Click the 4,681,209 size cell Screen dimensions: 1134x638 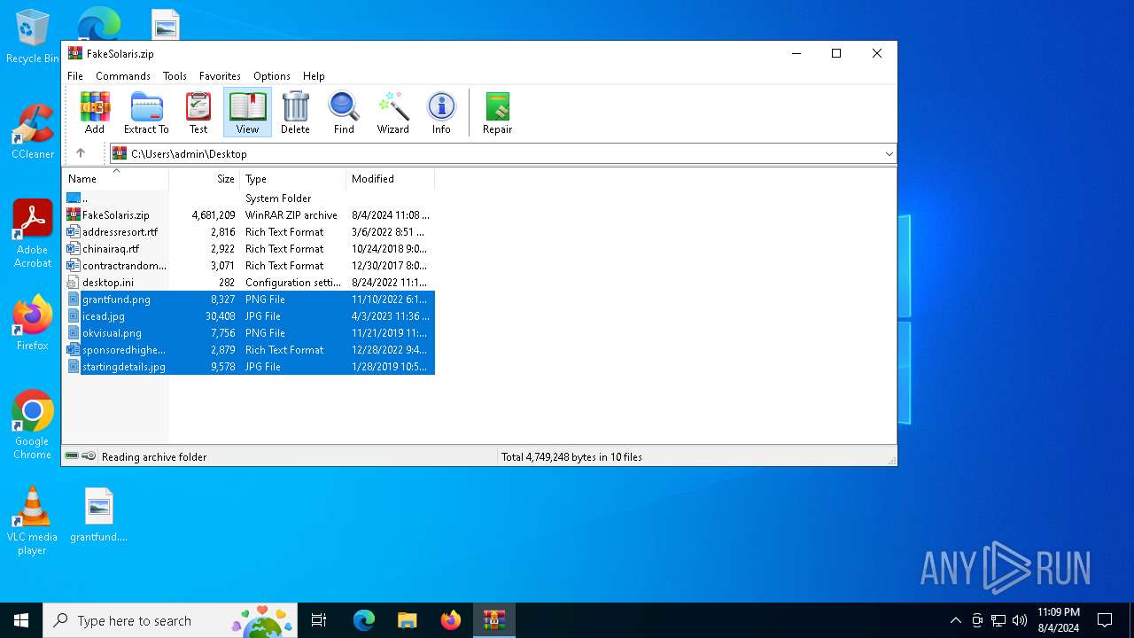(x=214, y=215)
